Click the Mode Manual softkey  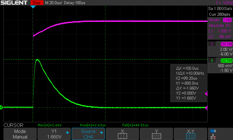point(20,134)
